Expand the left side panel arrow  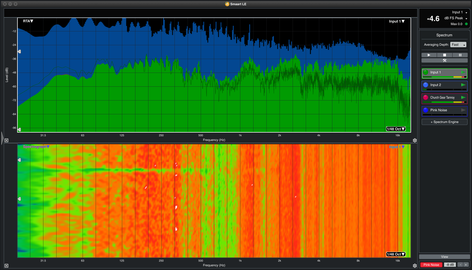coord(2,138)
